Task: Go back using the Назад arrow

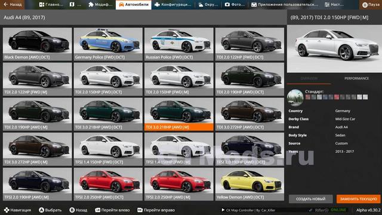Action: pyautogui.click(x=12, y=4)
